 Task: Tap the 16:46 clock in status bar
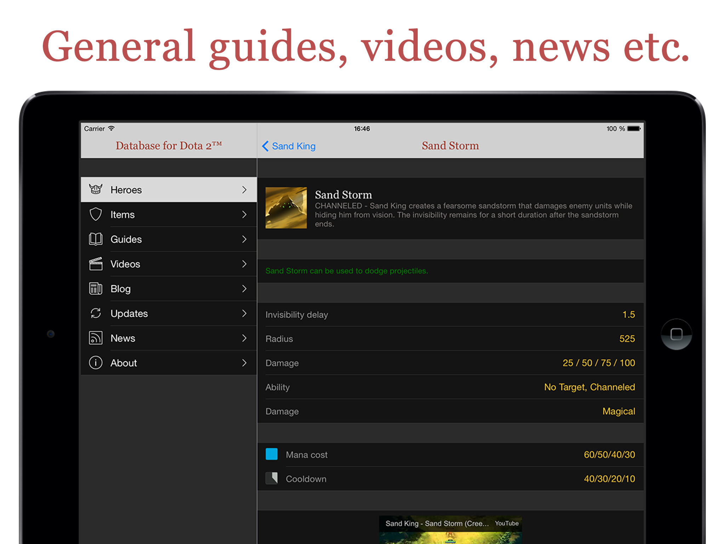(362, 129)
